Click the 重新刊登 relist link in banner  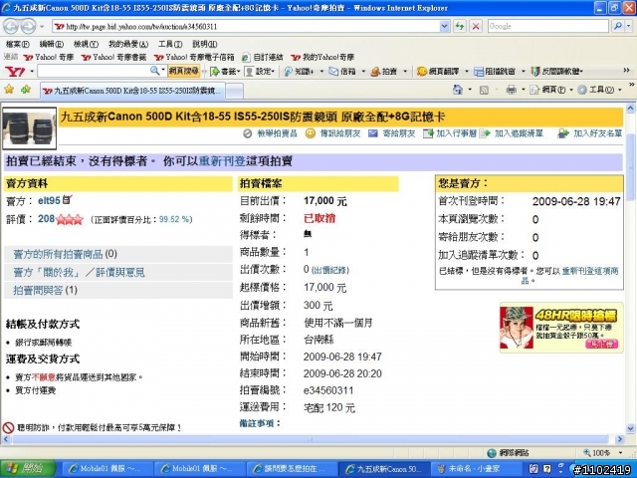click(222, 161)
